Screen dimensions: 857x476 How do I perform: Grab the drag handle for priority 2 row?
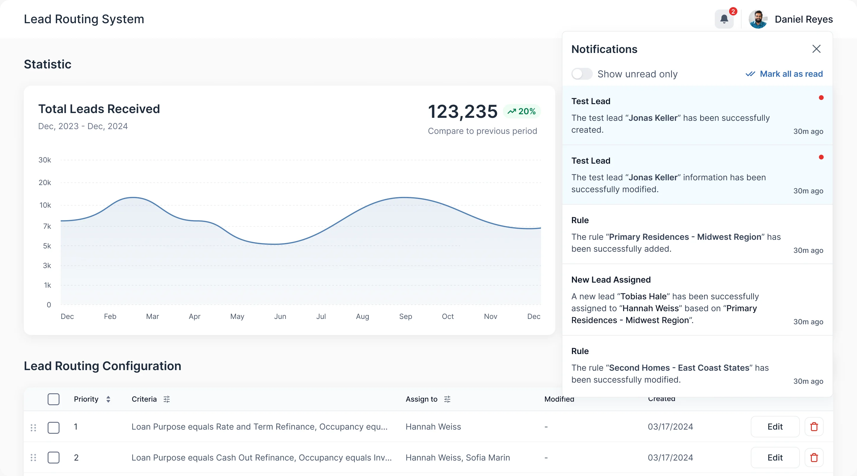coord(33,458)
